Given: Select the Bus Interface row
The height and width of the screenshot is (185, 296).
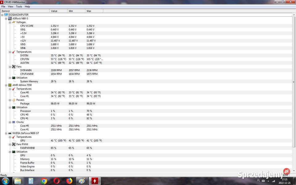Looking at the screenshot, I should click(146, 170).
